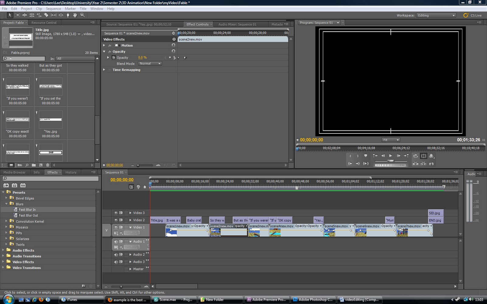The height and width of the screenshot is (304, 487).
Task: Select the Zoom magnifier tool
Action: tap(82, 15)
